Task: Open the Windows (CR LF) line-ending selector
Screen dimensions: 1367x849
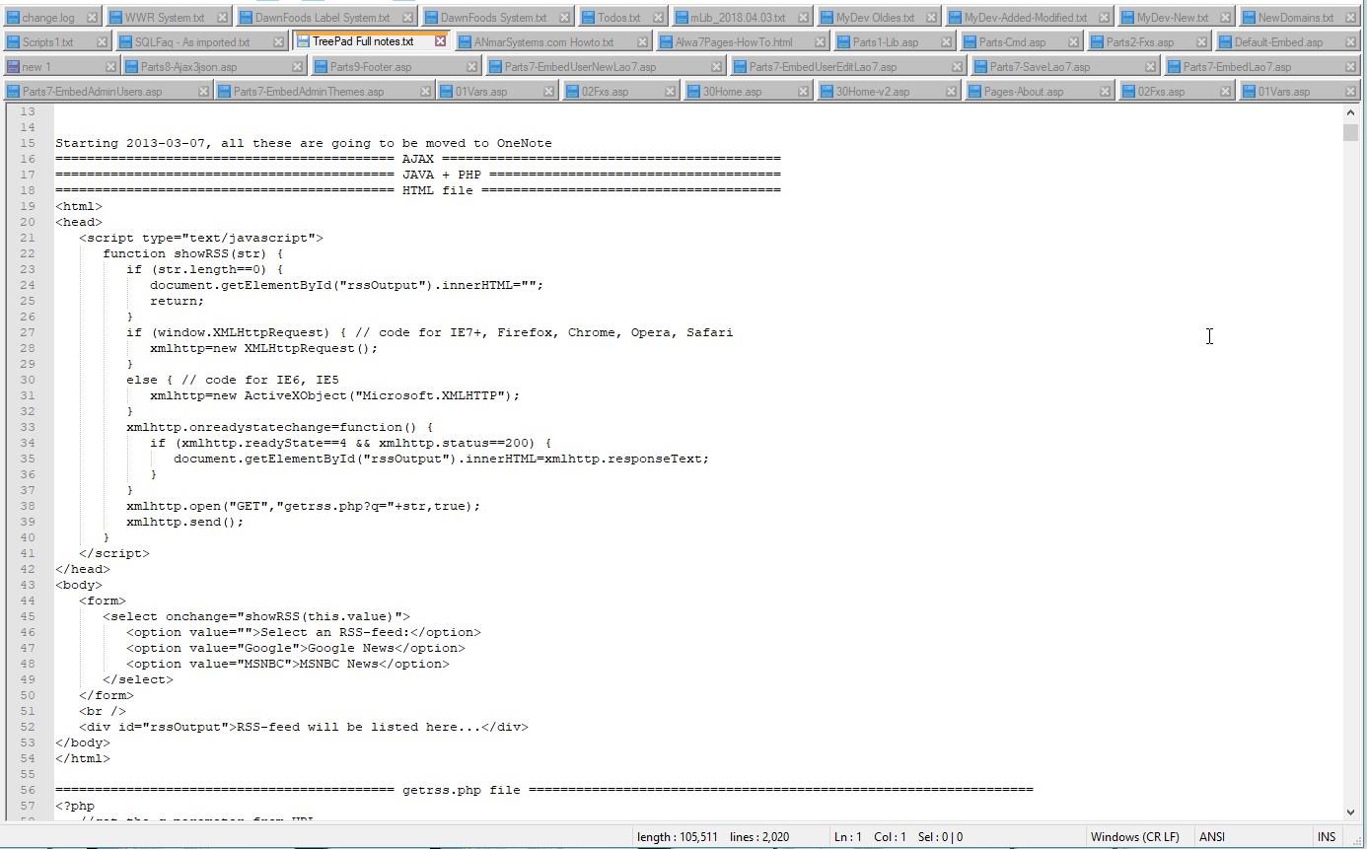Action: pos(1134,836)
